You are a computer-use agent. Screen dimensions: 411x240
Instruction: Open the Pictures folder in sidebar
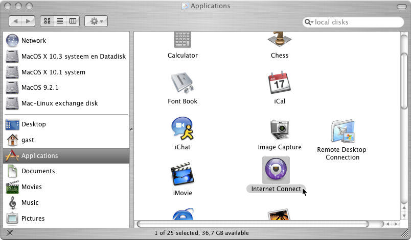click(x=66, y=218)
